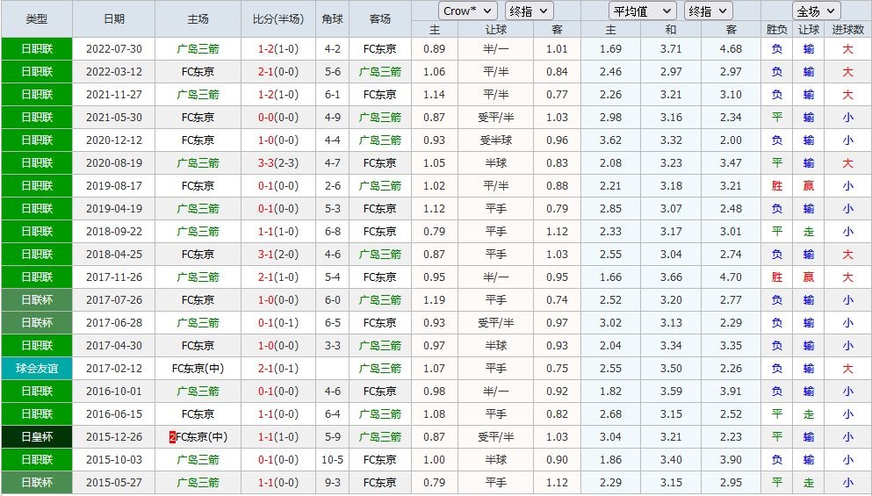Click the date 2019-08-17
The image size is (872, 496).
(x=114, y=186)
